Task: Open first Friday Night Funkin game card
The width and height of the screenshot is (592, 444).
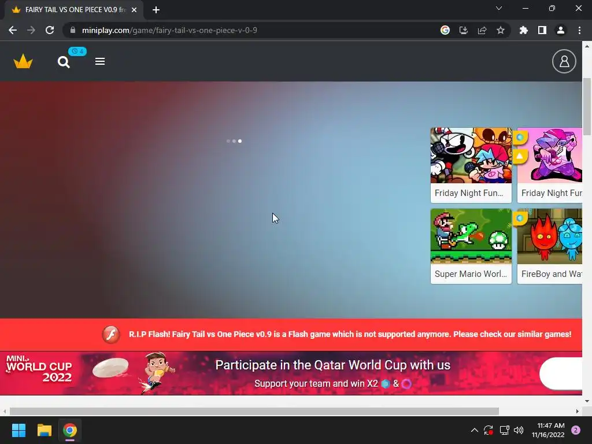Action: [x=471, y=165]
